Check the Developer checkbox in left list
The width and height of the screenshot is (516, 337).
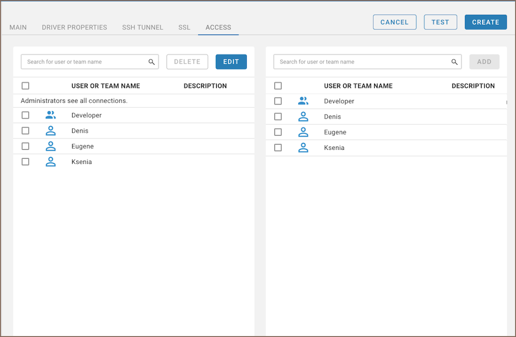tap(25, 115)
